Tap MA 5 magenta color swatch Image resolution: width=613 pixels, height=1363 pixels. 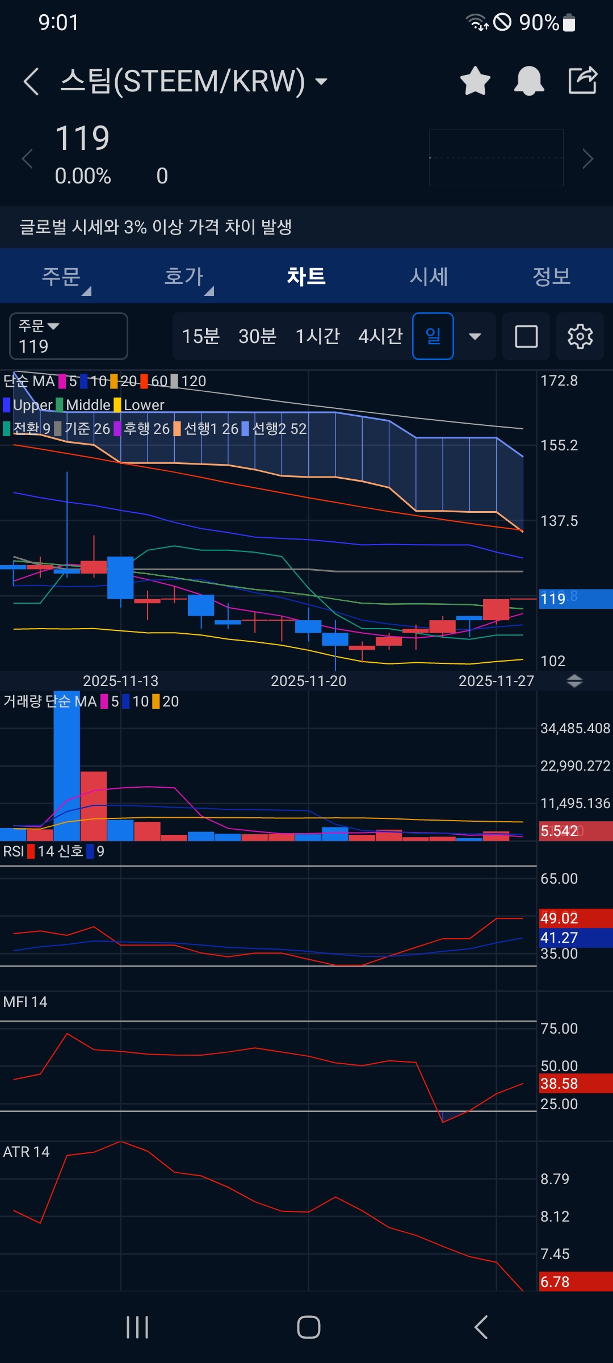click(x=62, y=381)
